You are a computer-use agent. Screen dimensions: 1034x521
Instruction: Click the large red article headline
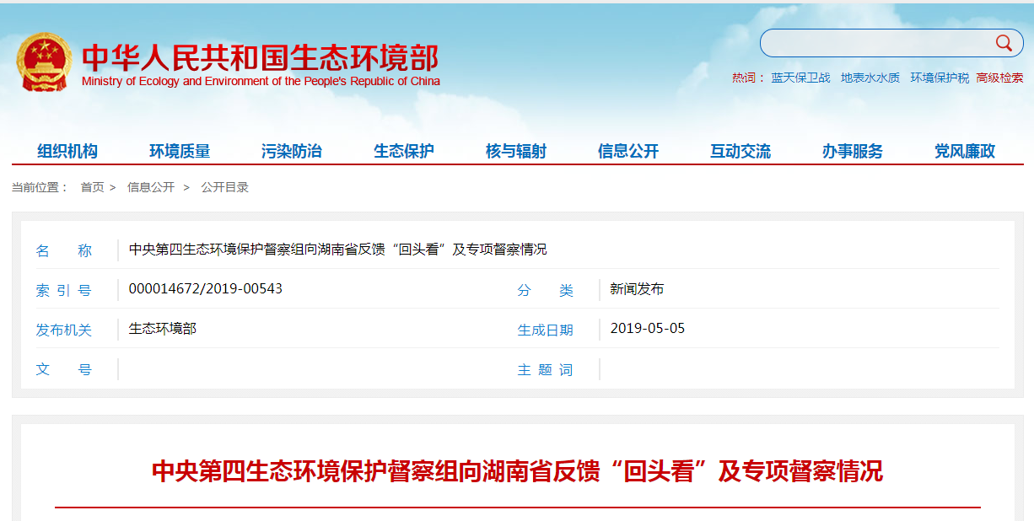coord(517,470)
